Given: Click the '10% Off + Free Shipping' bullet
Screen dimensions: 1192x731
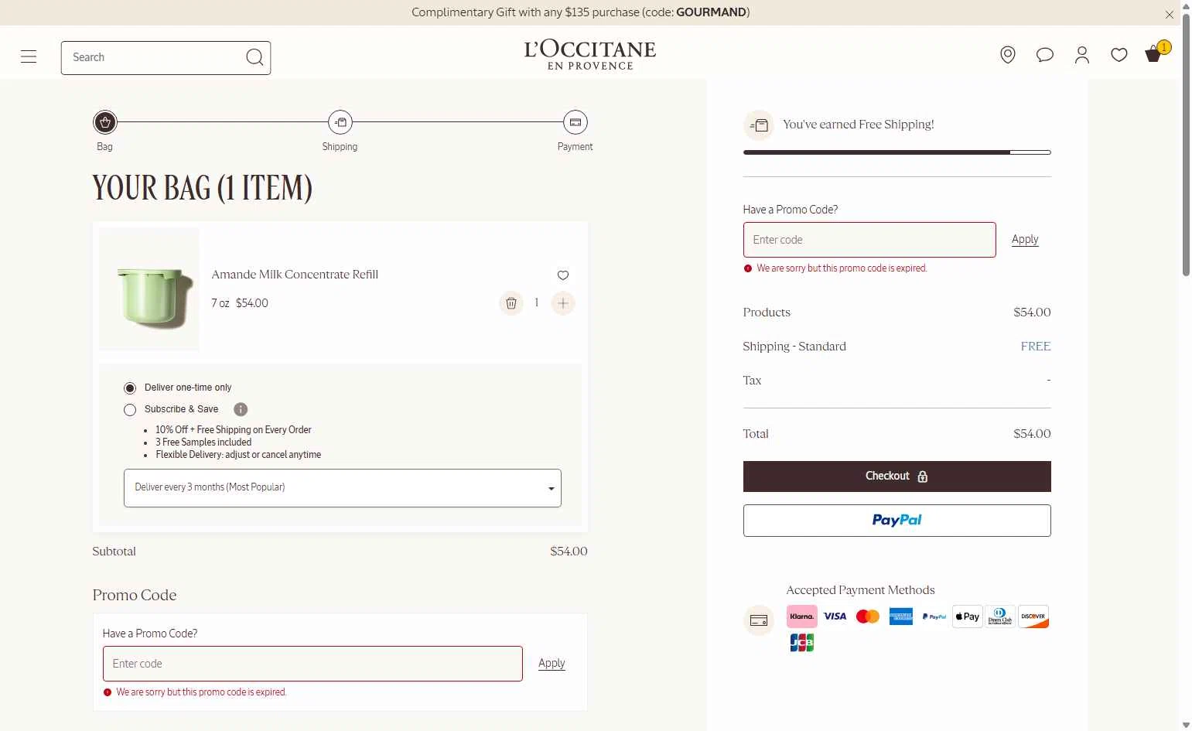Looking at the screenshot, I should pos(233,430).
